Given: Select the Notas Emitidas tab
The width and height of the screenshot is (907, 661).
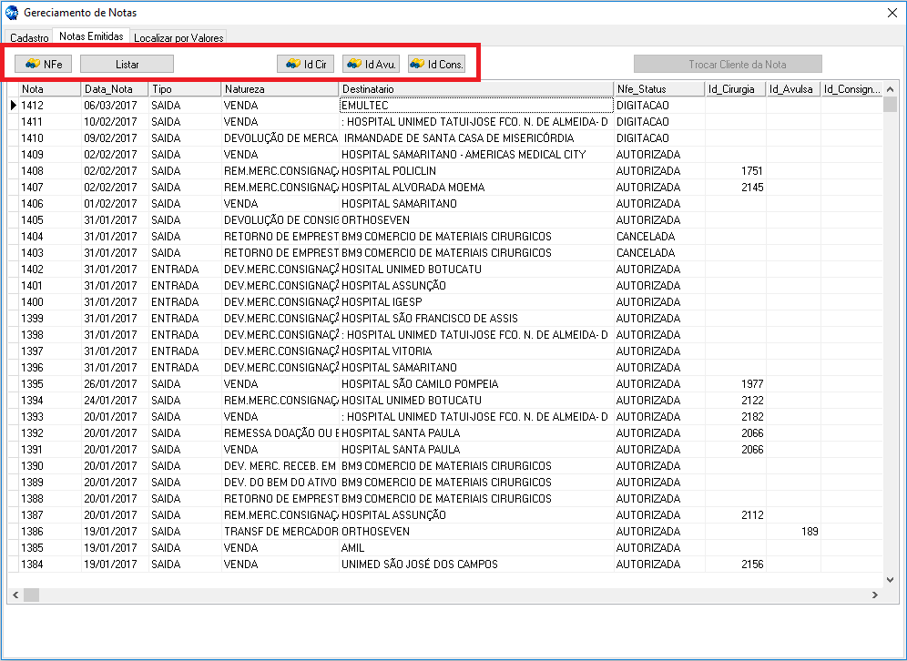Looking at the screenshot, I should click(91, 36).
